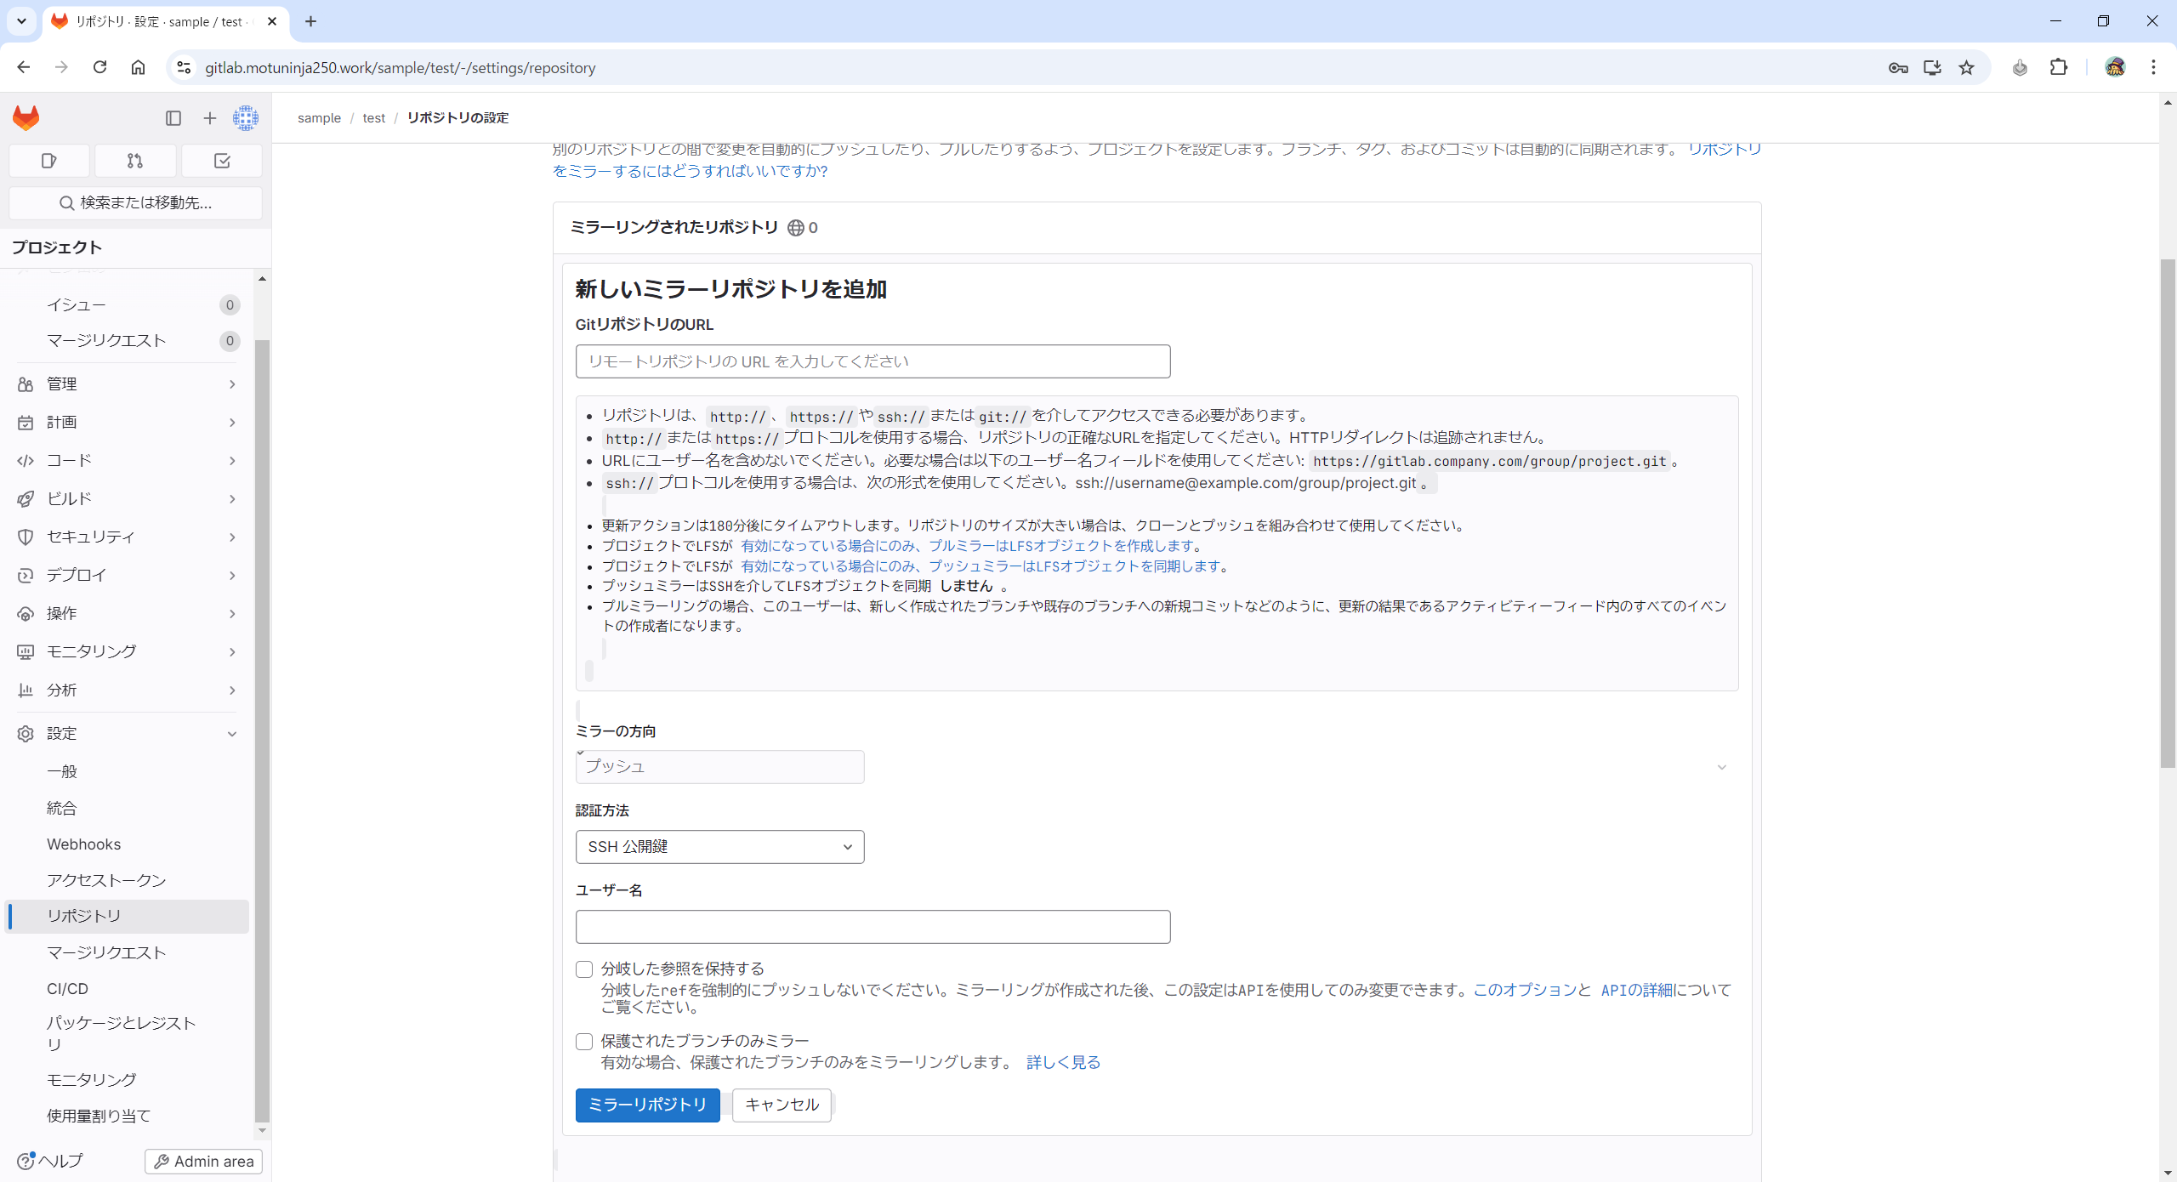
Task: Open the To-do list checkmark icon
Action: [x=221, y=160]
